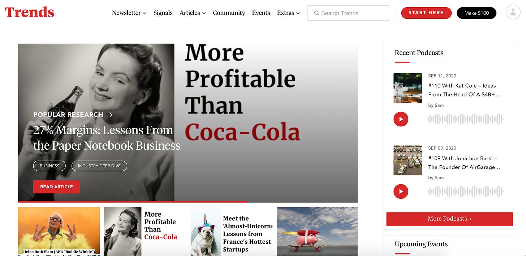Open the #109 With Jonathon Barkl podcast title
526x256 pixels.
coord(464,163)
